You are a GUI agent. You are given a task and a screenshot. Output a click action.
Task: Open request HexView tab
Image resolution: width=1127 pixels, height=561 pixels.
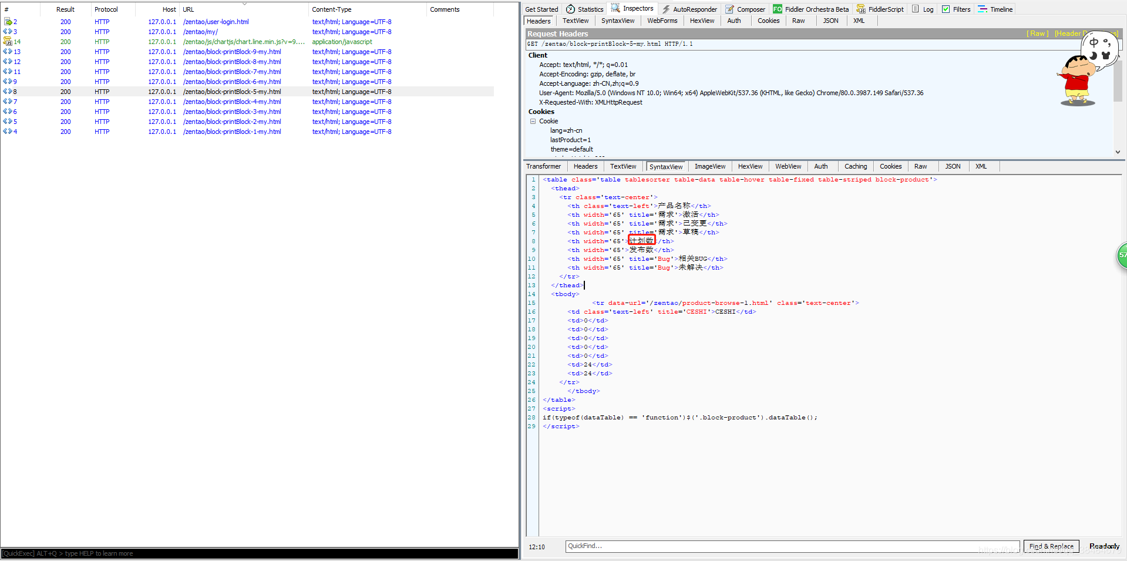pyautogui.click(x=702, y=21)
